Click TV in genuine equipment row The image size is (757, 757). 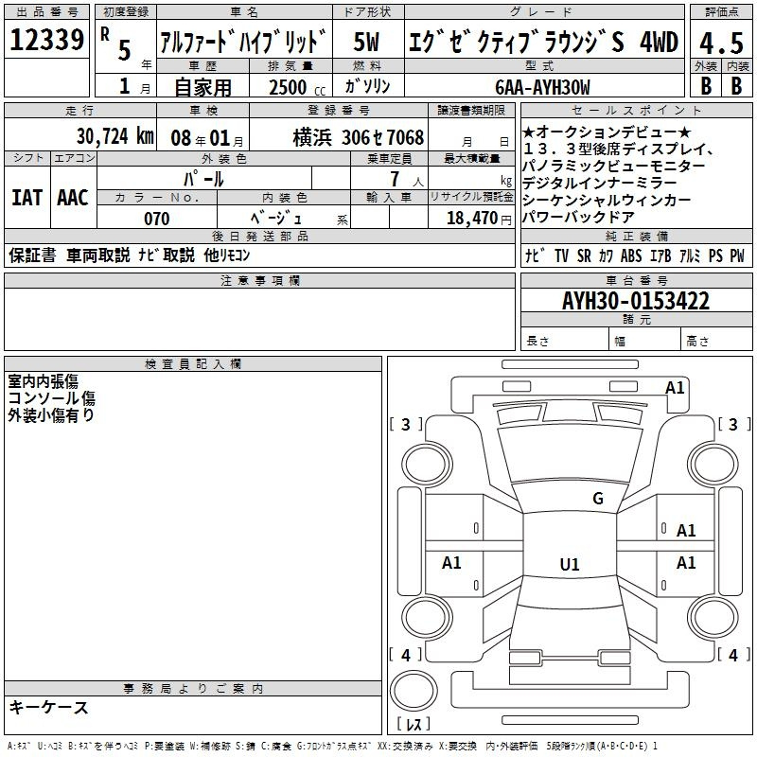(x=561, y=255)
